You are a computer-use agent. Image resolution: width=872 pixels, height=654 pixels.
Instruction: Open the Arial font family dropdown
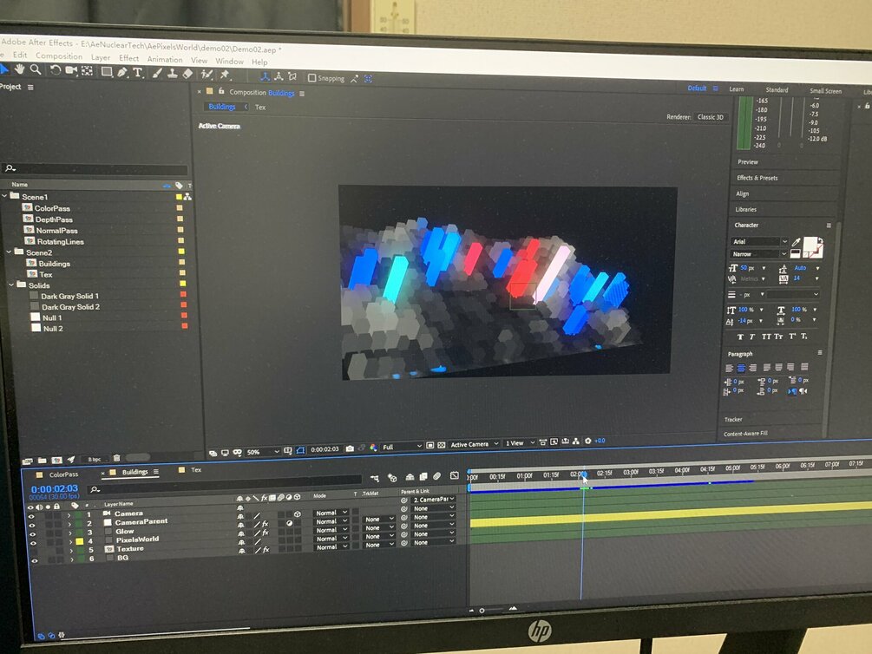point(759,241)
